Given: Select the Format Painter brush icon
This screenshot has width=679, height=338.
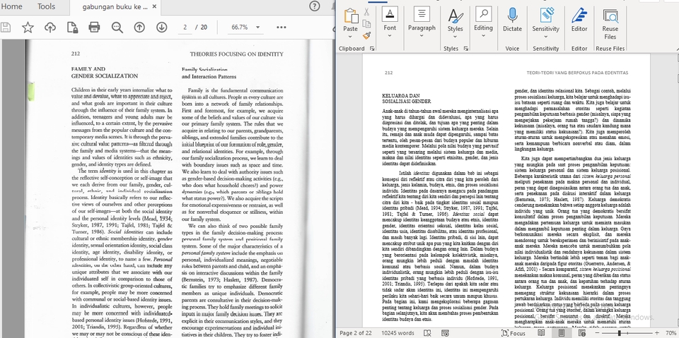Looking at the screenshot, I should 367,35.
